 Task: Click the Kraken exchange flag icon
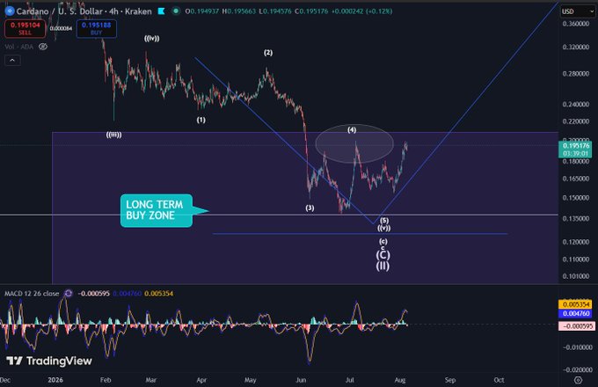(161, 11)
